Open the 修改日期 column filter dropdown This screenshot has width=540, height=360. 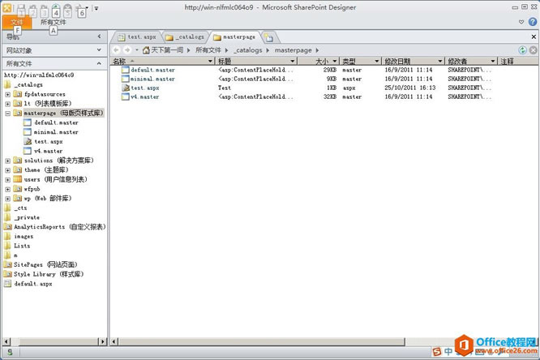[x=439, y=62]
